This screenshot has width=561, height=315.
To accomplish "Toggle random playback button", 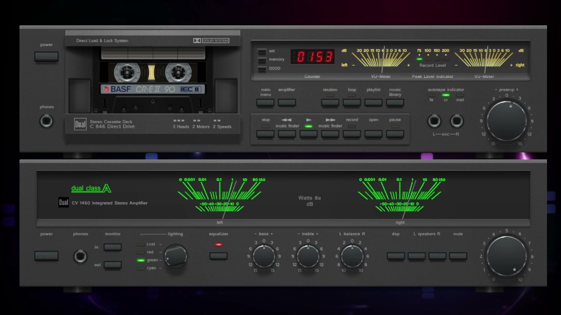I will (x=330, y=103).
